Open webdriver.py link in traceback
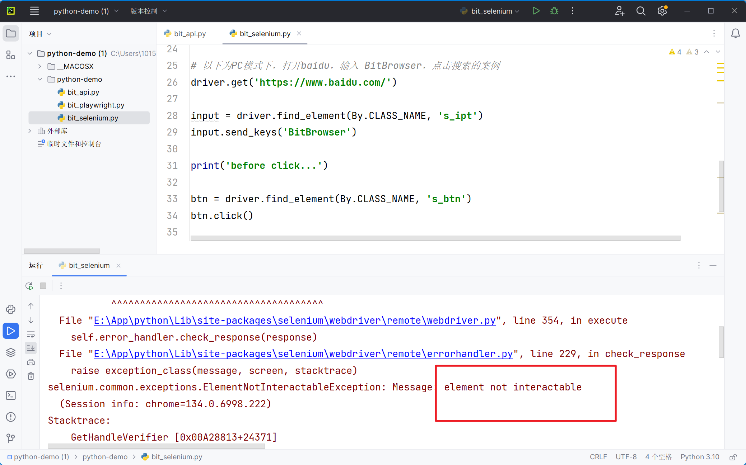Image resolution: width=746 pixels, height=465 pixels. click(295, 321)
